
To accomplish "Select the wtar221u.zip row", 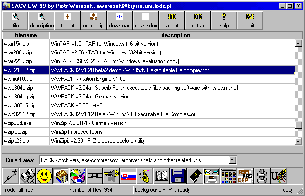I will click(149, 61).
